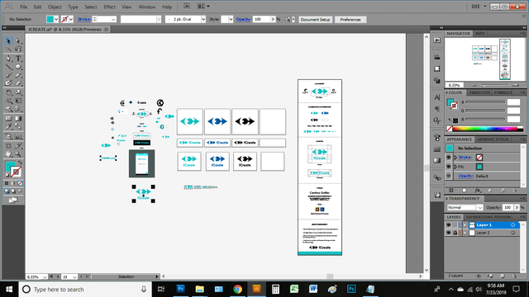
Task: Pick the Hand tool
Action: (x=8, y=154)
